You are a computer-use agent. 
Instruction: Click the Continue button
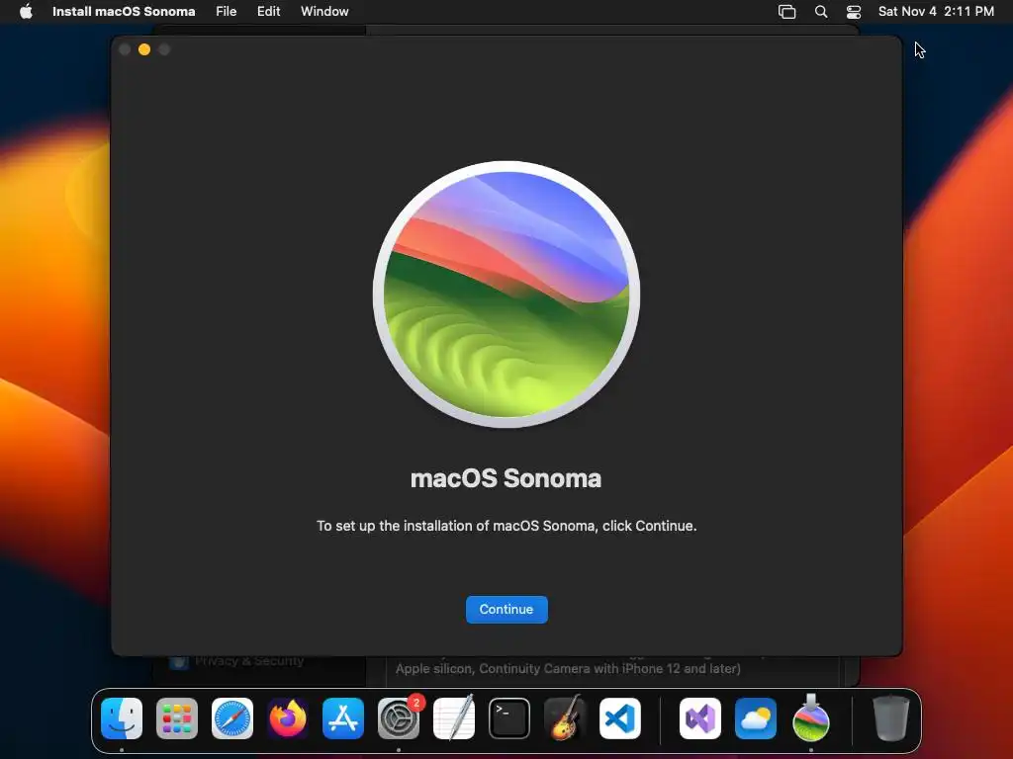(506, 609)
